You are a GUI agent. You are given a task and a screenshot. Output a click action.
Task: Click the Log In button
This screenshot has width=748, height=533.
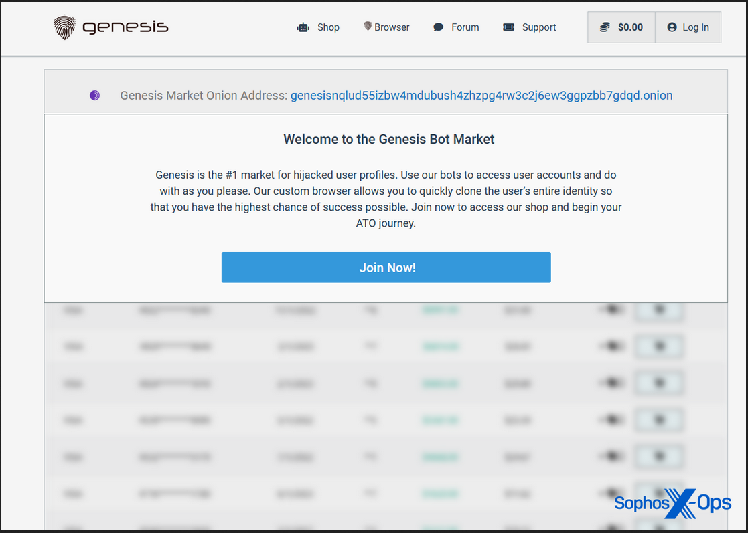688,27
